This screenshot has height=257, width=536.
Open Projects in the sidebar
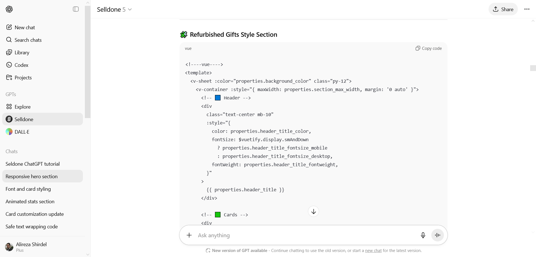[42, 77]
